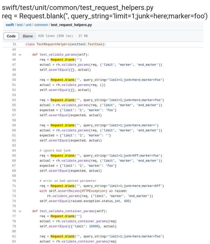Click line number 71
Viewport: 210px width, 244px height.
(x=14, y=186)
